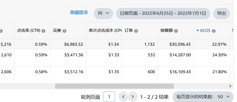Open the 日期范围 date range picker
237x102 pixels.
tap(163, 13)
